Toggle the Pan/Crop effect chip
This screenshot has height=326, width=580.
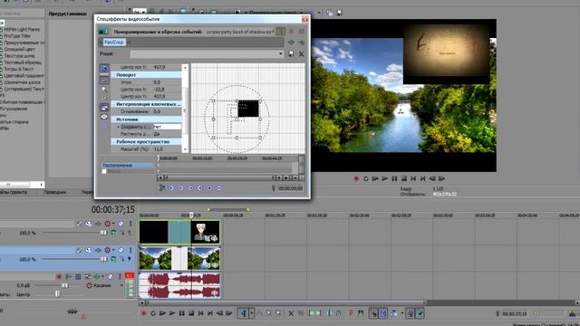tap(114, 43)
